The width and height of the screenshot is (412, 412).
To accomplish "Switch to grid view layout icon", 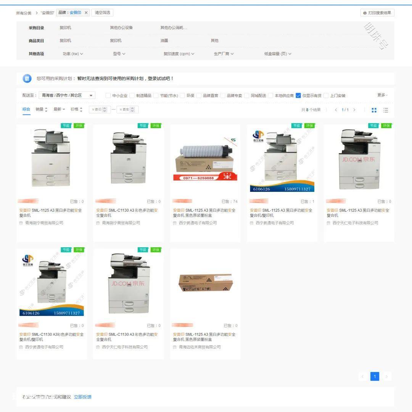I will (x=374, y=110).
